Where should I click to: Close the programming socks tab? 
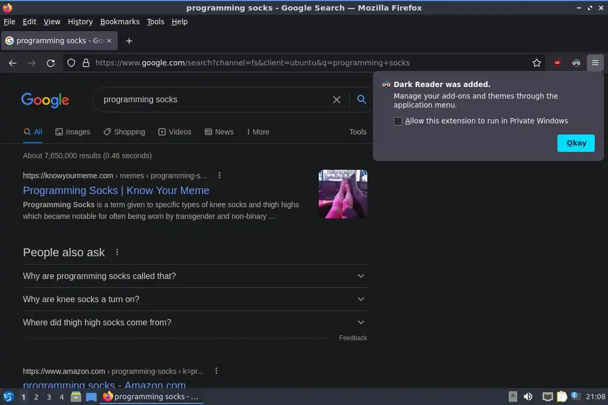tap(109, 41)
